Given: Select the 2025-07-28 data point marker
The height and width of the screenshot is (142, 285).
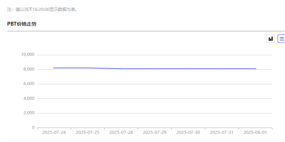Looking at the screenshot, I should click(x=121, y=69).
